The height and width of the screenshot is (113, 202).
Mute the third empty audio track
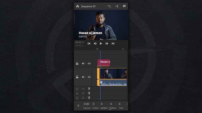click(x=83, y=98)
